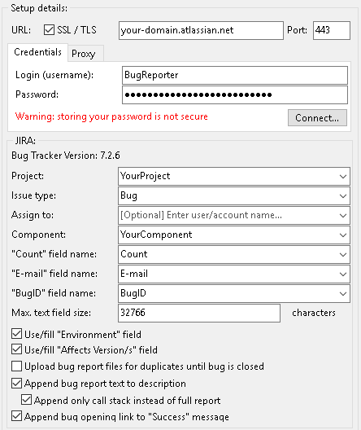Expand the "E-mail" field name dropdown
The width and height of the screenshot is (361, 430).
tap(234, 274)
